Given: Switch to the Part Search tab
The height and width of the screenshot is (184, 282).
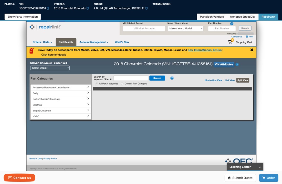Looking at the screenshot, I should (x=66, y=42).
